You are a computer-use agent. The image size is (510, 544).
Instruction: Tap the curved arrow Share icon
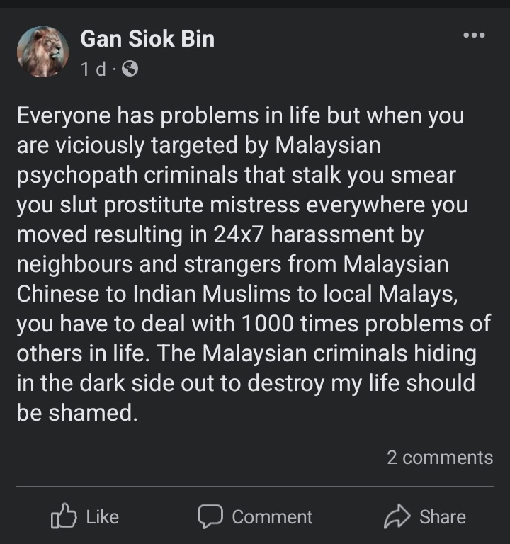click(397, 516)
